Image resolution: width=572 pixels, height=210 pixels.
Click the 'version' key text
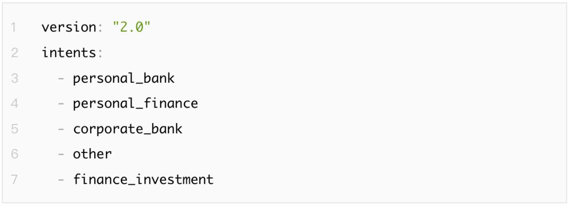coord(69,27)
